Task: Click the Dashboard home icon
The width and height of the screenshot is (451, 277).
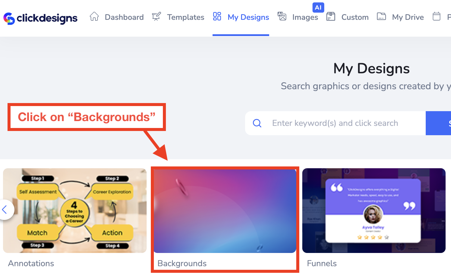Action: (94, 16)
